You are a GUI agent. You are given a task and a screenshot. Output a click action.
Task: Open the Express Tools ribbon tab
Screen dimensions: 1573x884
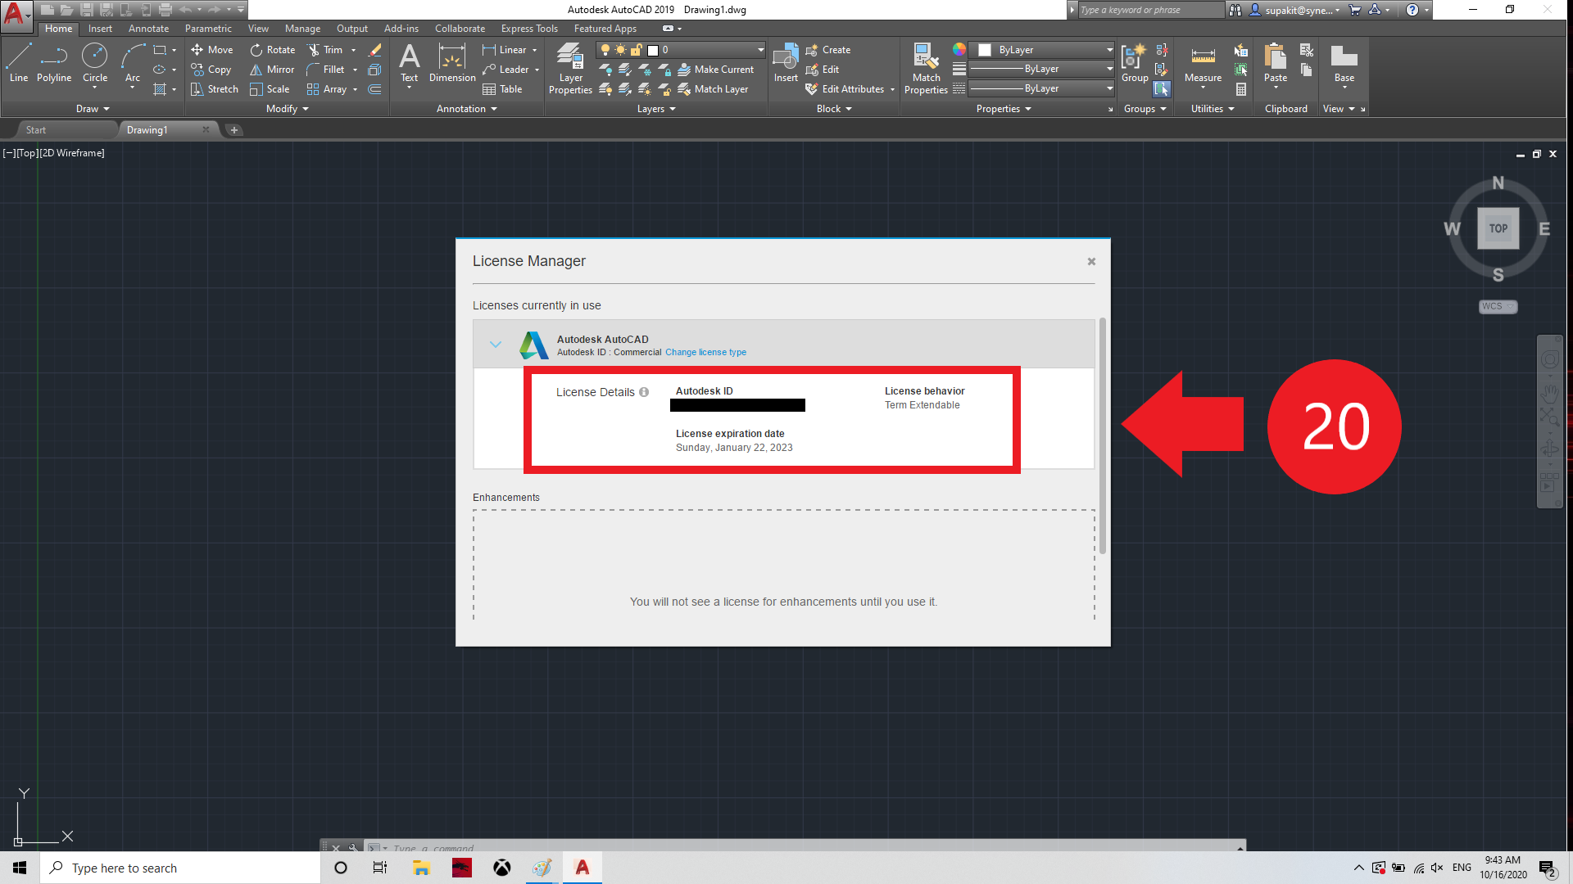coord(529,29)
